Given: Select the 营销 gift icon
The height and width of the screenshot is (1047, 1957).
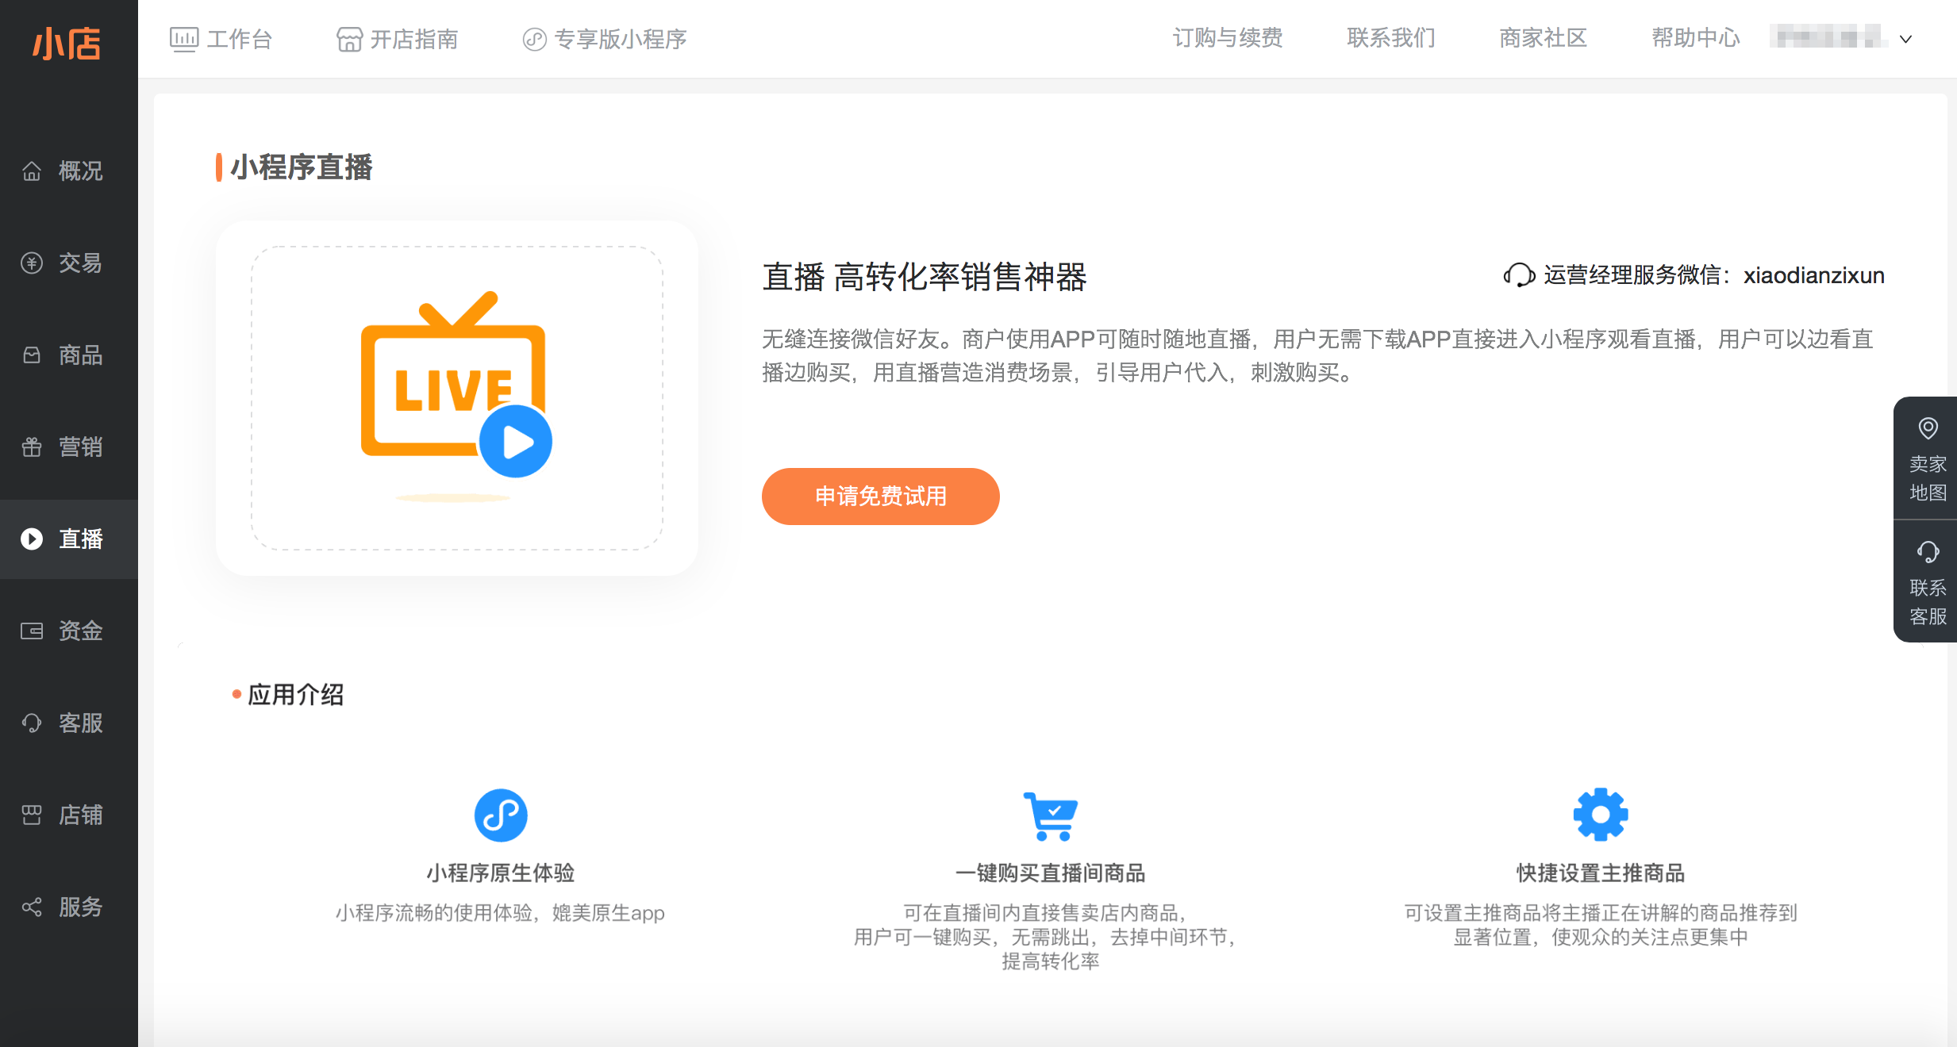Looking at the screenshot, I should point(32,447).
